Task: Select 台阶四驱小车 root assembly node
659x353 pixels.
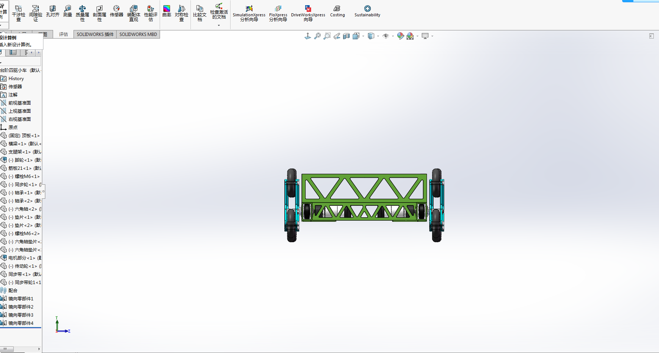Action: point(21,70)
